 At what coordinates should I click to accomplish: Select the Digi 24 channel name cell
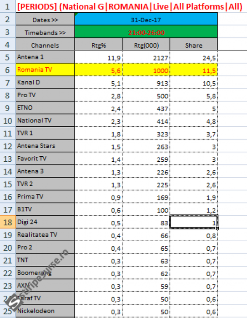click(45, 222)
